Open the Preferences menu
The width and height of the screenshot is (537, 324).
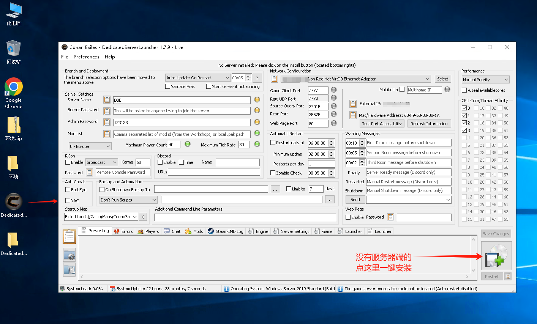point(86,57)
